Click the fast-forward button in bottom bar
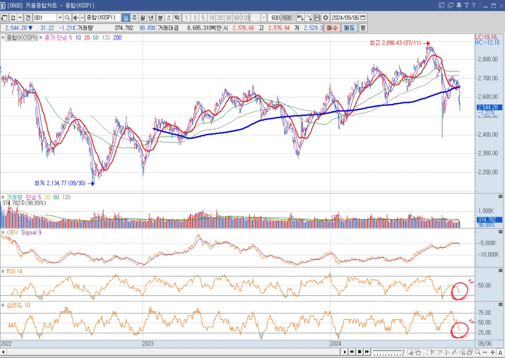 367,352
